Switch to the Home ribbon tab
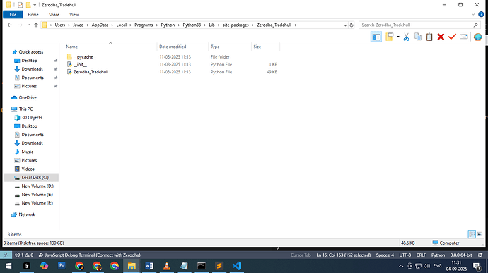Screen dimensions: 488x273 (x=33, y=15)
